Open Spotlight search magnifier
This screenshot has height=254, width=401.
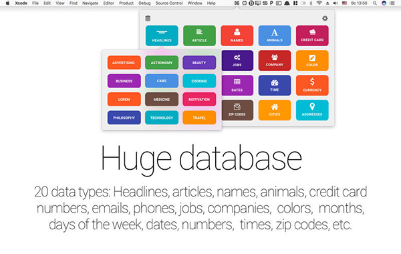click(375, 3)
